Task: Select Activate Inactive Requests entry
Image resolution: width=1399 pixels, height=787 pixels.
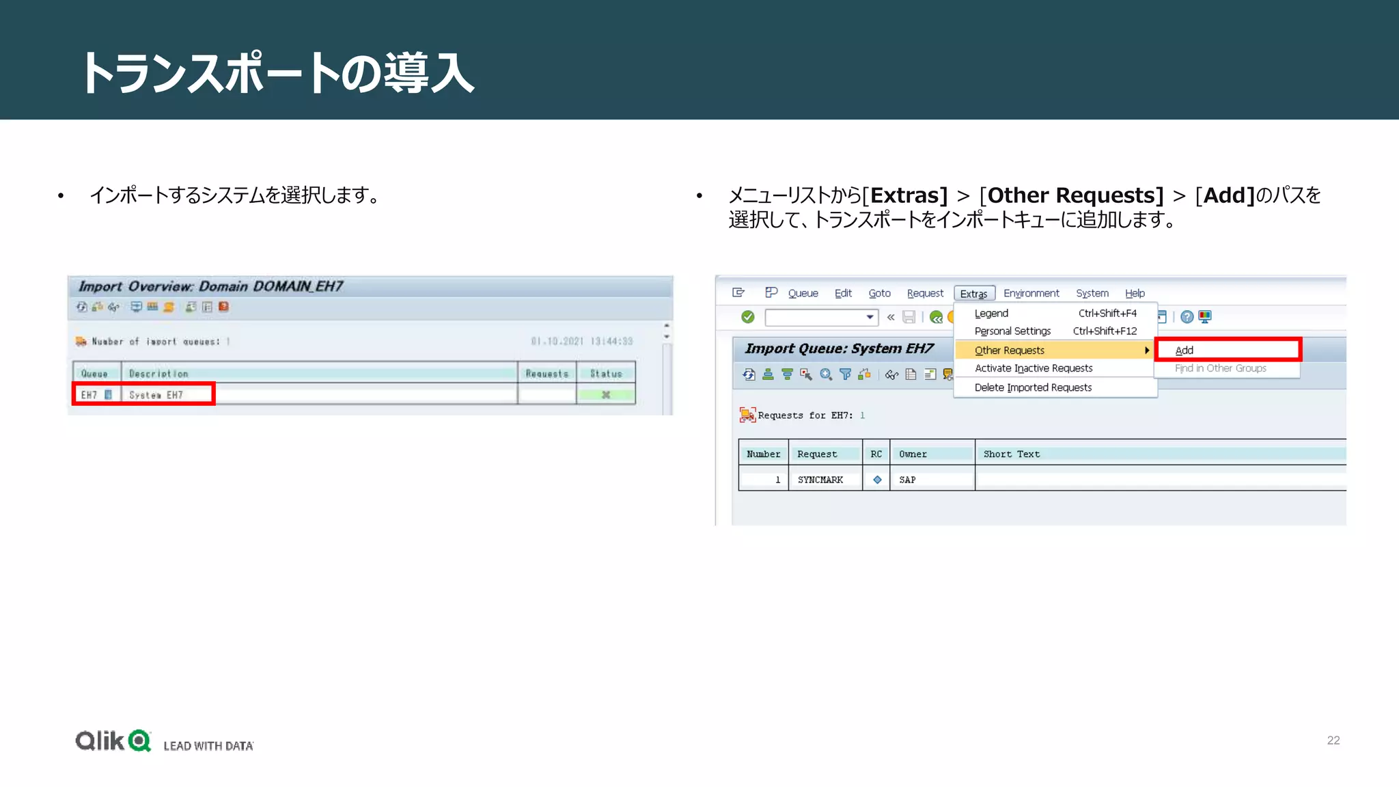Action: pyautogui.click(x=1034, y=368)
